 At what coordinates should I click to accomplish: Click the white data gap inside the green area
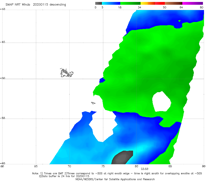coord(161,101)
